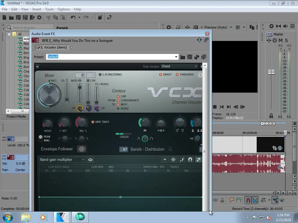Go to start in video preview transport

[221, 107]
